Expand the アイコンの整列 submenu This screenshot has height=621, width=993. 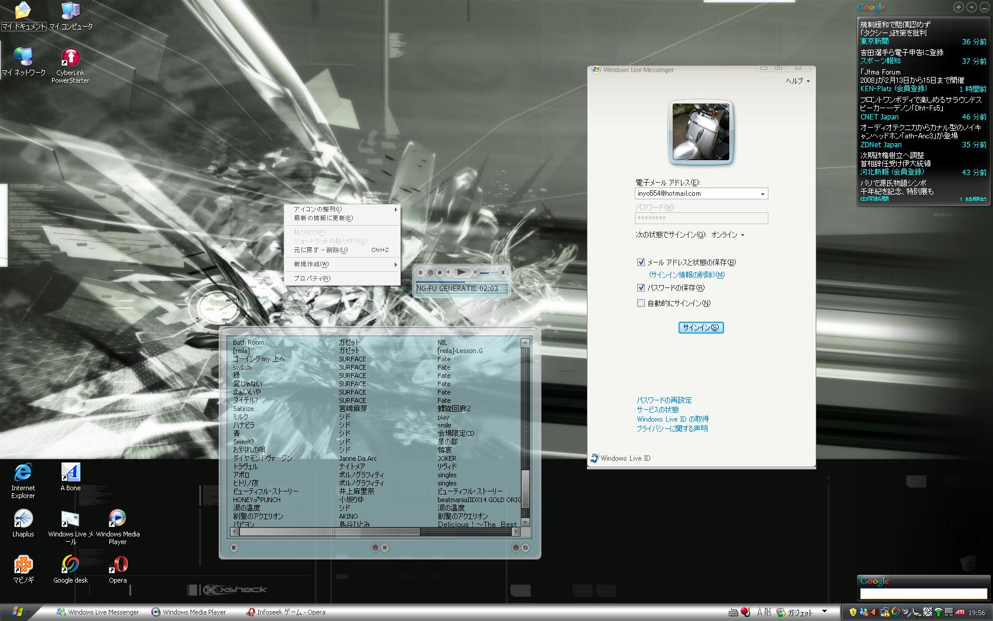342,209
